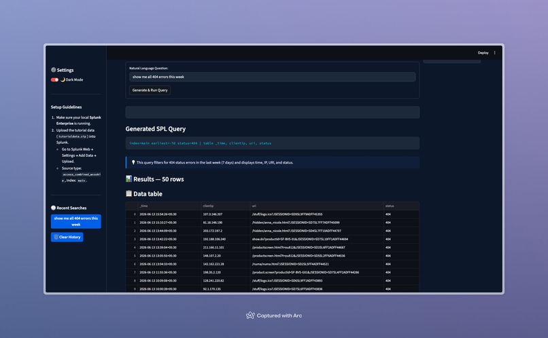The width and height of the screenshot is (548, 338).
Task: Click the status column header
Action: (x=401, y=206)
